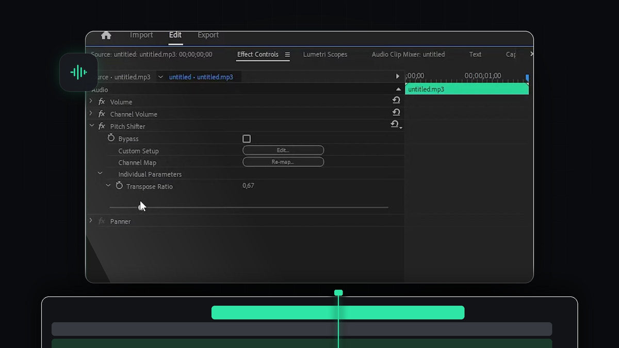Click the green audio waveform badge icon
Screen dimensions: 619x348
click(x=78, y=72)
